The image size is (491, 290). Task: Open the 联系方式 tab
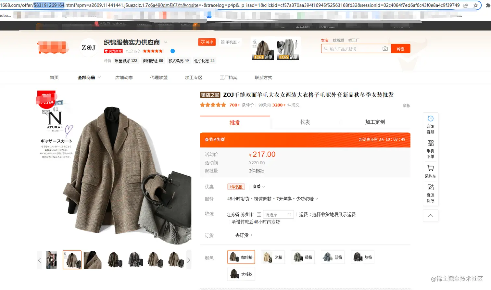pyautogui.click(x=263, y=78)
